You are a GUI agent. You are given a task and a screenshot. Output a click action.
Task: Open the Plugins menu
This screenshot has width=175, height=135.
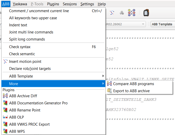(x=53, y=4)
